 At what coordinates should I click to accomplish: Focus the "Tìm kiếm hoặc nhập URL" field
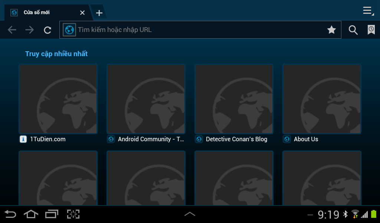click(x=200, y=30)
